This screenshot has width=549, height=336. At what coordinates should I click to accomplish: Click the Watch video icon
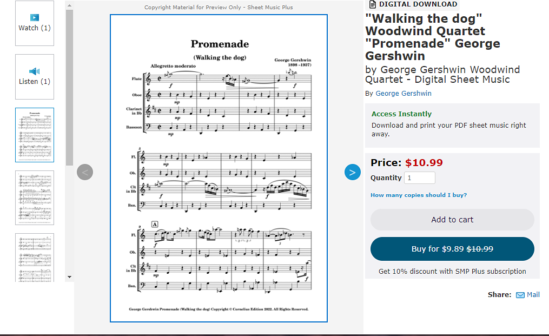(x=35, y=17)
